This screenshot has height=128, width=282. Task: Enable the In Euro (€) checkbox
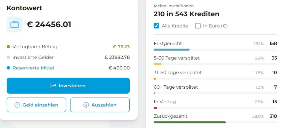point(198,26)
